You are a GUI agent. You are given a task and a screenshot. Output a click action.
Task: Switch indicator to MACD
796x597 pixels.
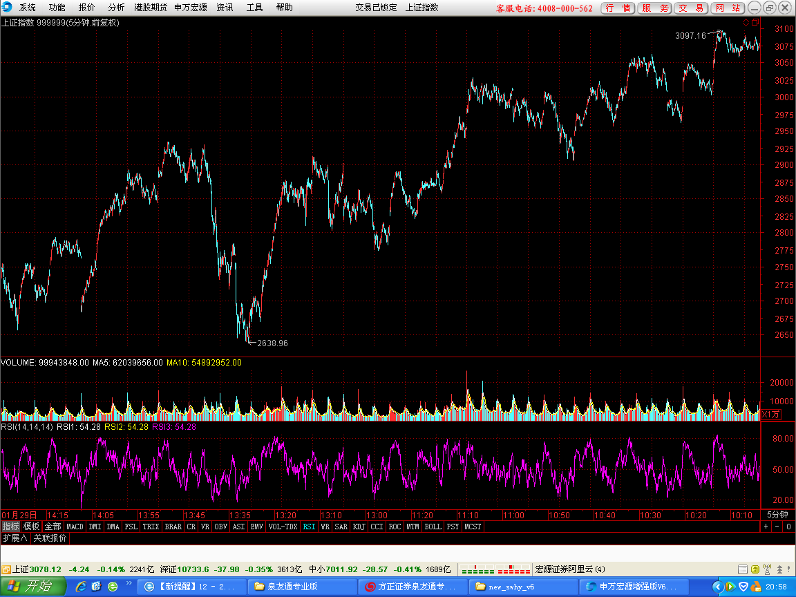point(75,527)
